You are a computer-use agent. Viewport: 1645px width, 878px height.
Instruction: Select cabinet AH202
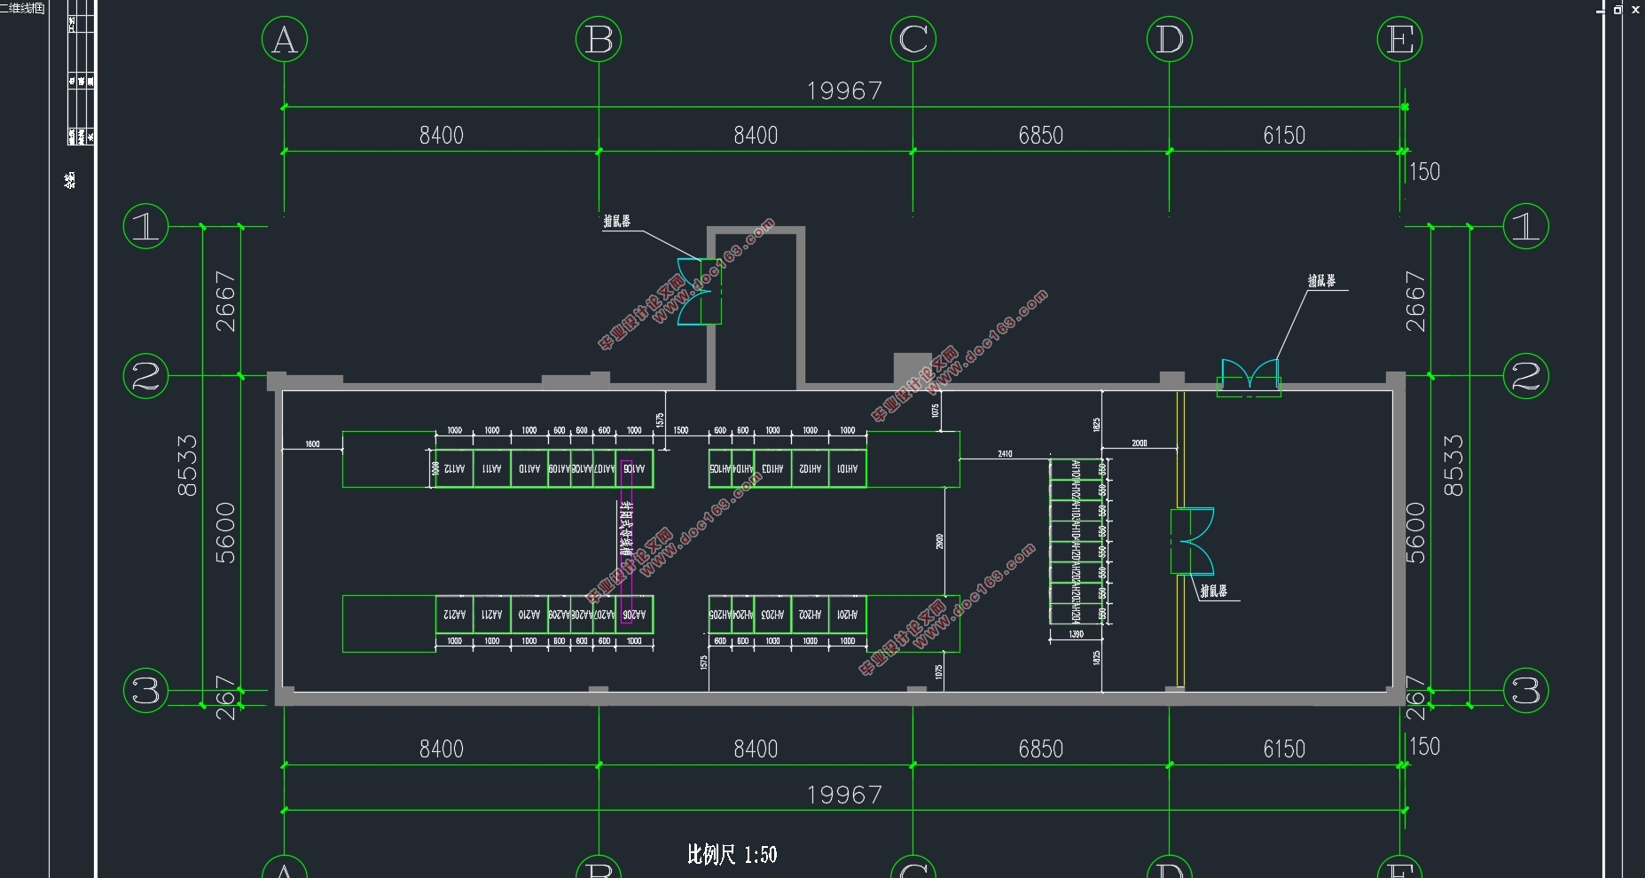810,615
